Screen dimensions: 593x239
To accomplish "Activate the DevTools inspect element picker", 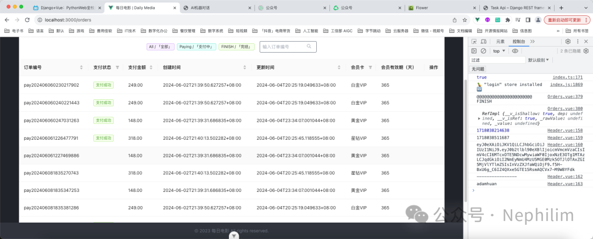I will point(474,42).
